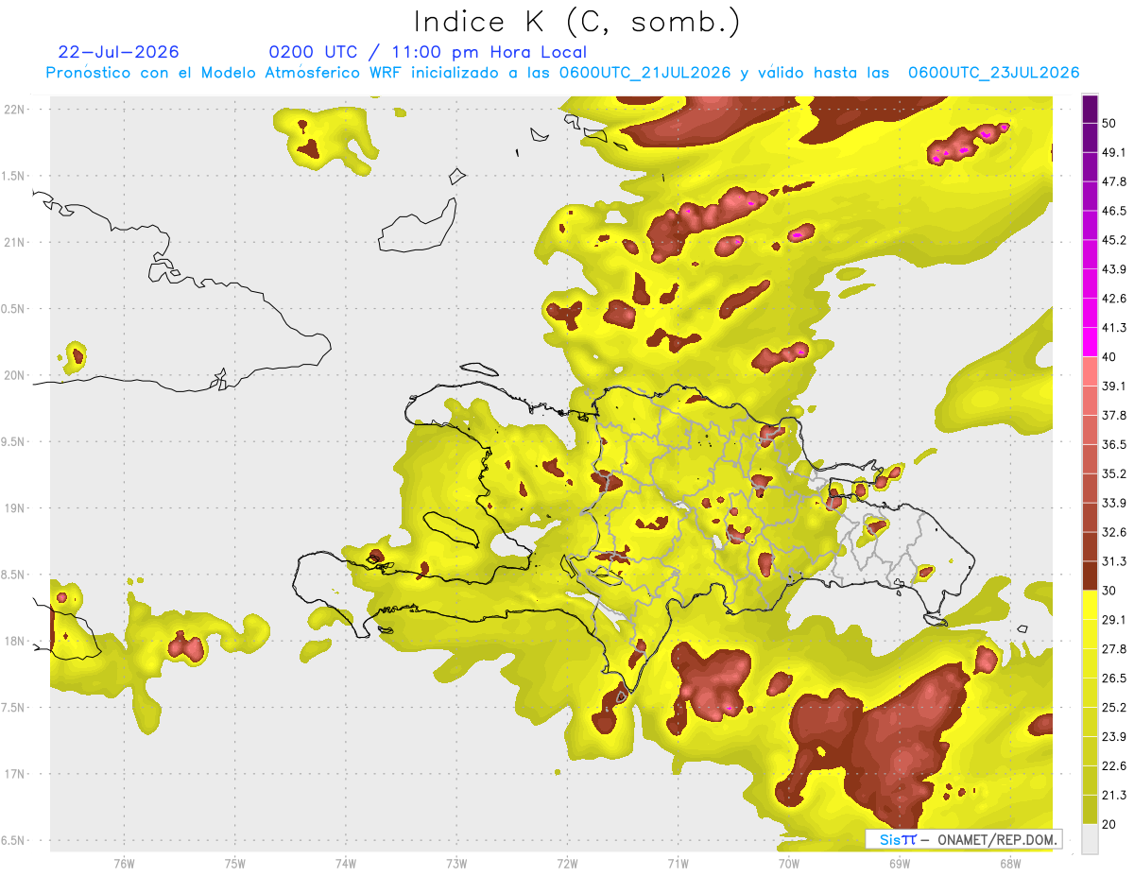
Task: Click the '49.1' colorbar value
Action: [x=1113, y=152]
